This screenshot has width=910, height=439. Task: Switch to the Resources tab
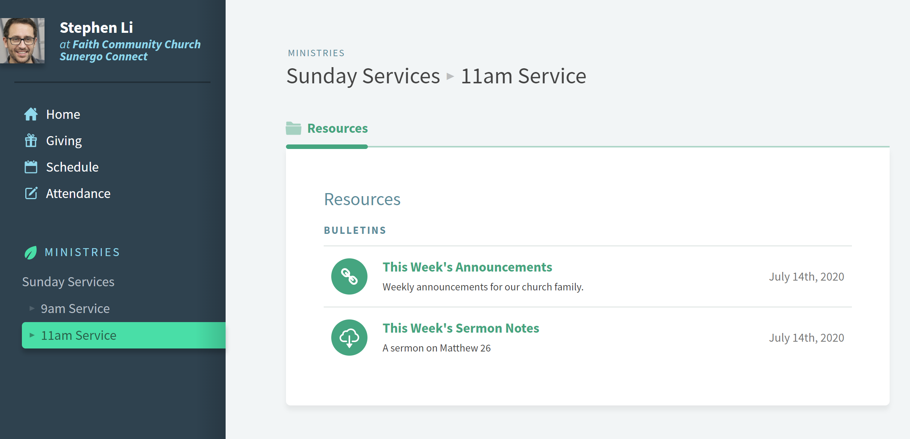click(x=337, y=128)
